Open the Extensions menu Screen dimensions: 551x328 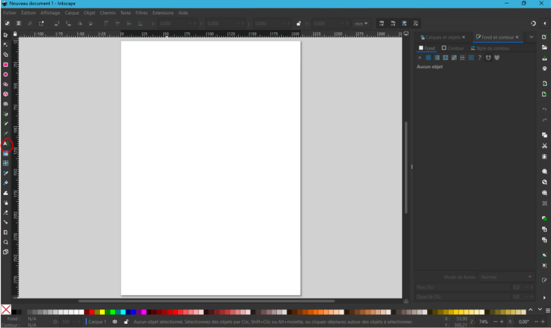coord(163,12)
